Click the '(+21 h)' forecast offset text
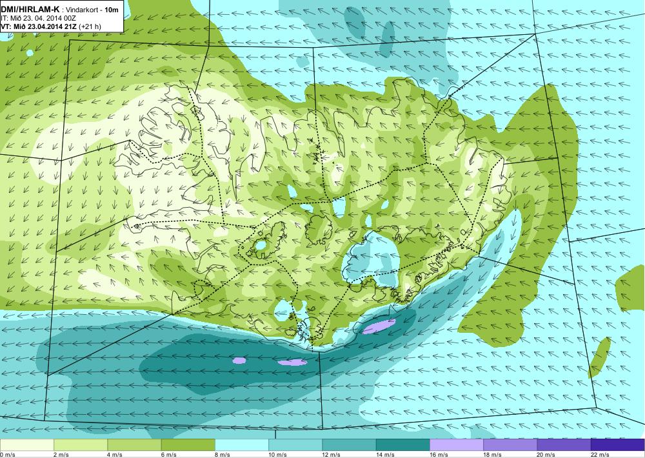This screenshot has width=645, height=458. (x=90, y=26)
